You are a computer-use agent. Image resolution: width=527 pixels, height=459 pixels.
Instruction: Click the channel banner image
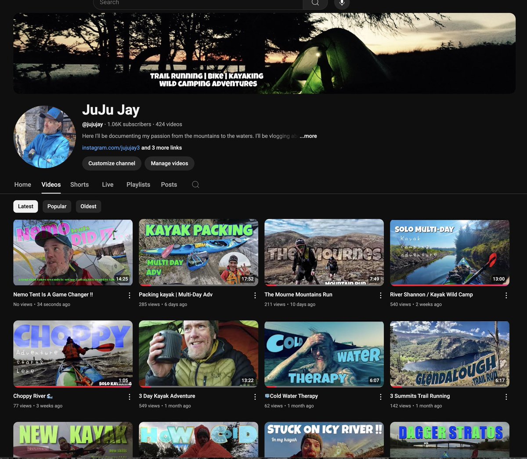(264, 53)
